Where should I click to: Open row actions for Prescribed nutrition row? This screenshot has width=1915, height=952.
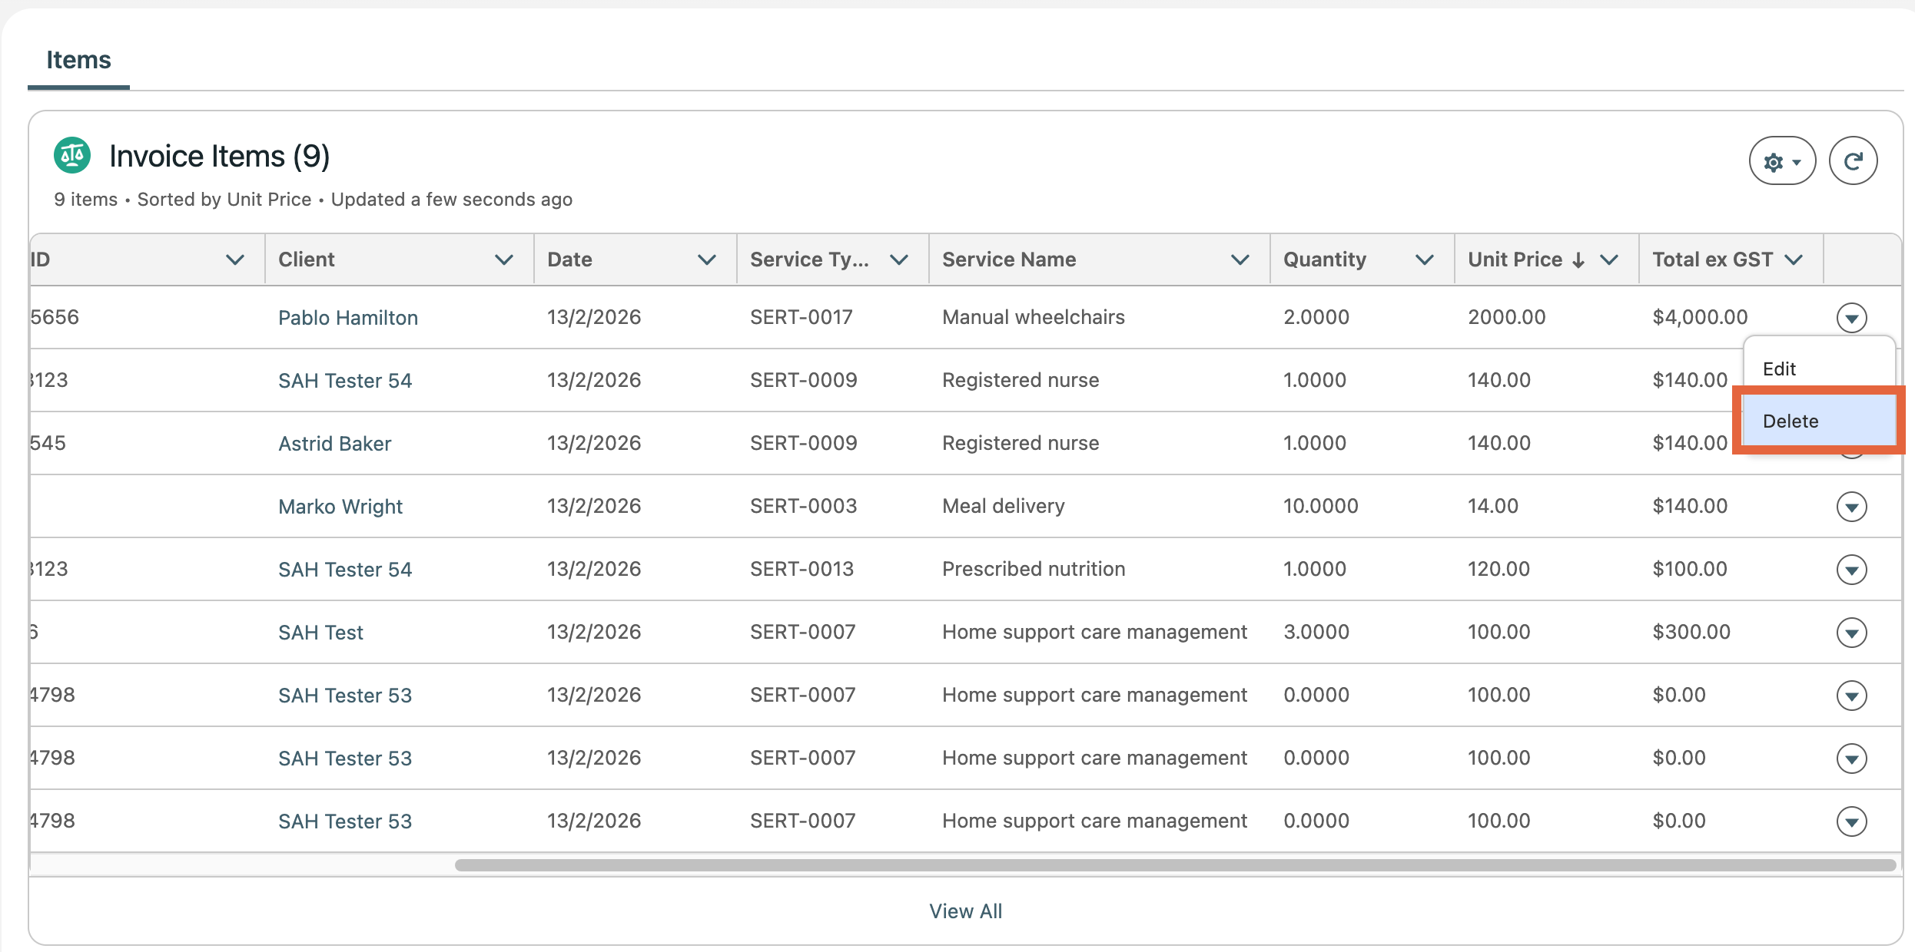coord(1851,570)
